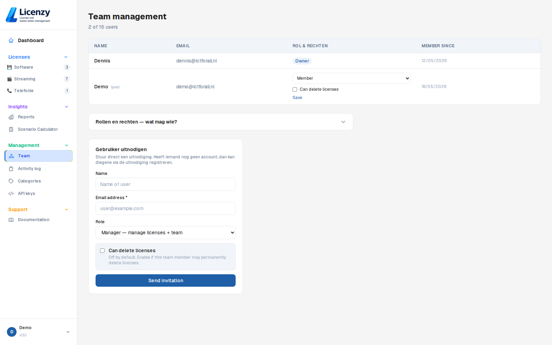Image resolution: width=552 pixels, height=345 pixels.
Task: Click the Team people icon
Action: pos(11,156)
